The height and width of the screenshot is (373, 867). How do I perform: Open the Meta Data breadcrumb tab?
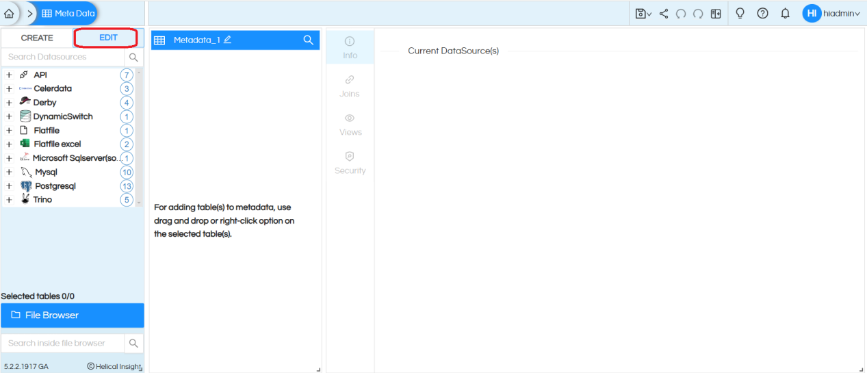[68, 13]
